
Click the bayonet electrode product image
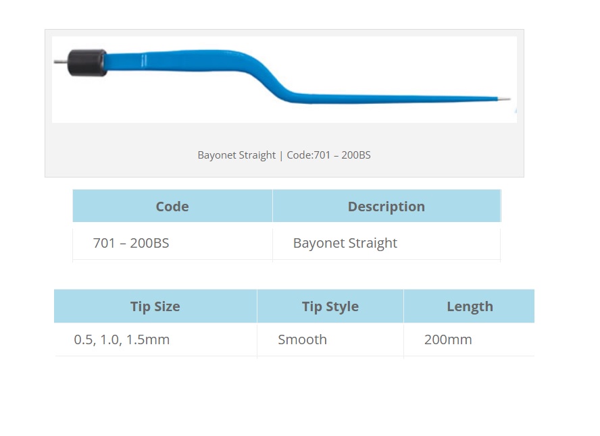tap(284, 80)
